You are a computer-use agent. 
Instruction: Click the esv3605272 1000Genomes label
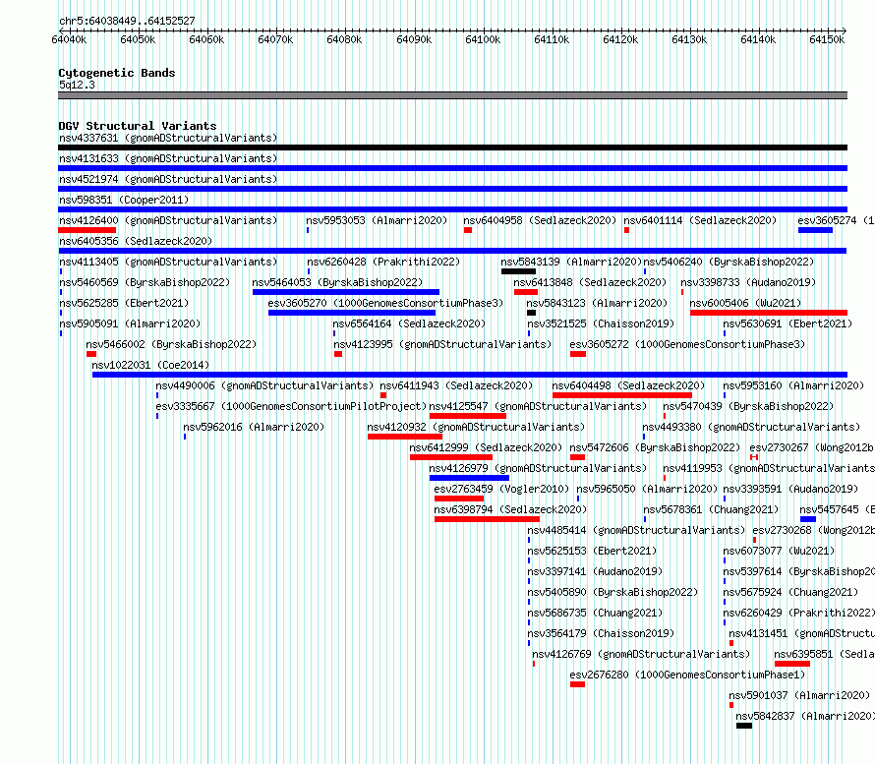click(687, 344)
